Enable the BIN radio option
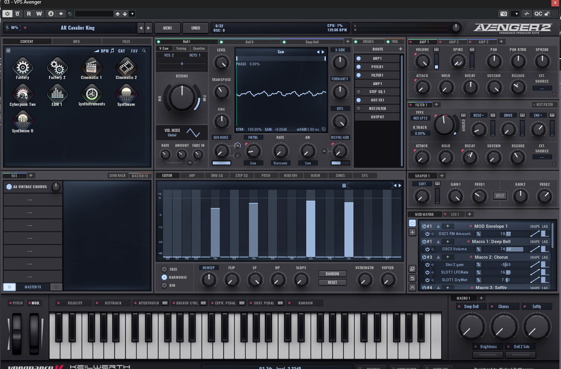561x369 pixels. (x=164, y=285)
